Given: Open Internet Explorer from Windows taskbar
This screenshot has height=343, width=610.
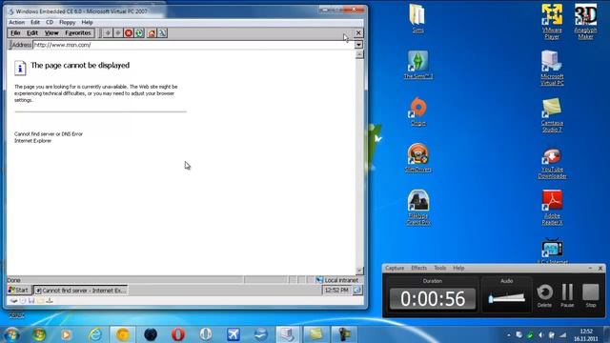Looking at the screenshot, I should point(95,334).
